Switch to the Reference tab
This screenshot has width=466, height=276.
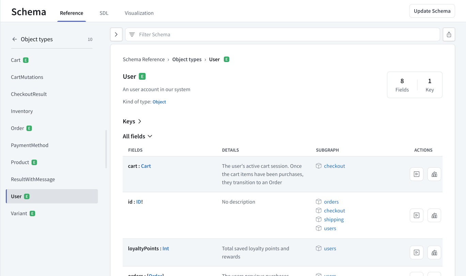coord(72,13)
